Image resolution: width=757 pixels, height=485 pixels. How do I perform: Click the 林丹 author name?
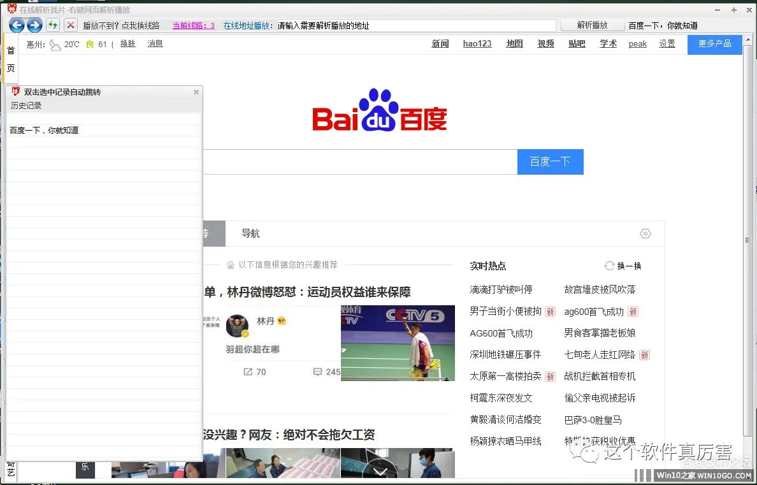[265, 321]
